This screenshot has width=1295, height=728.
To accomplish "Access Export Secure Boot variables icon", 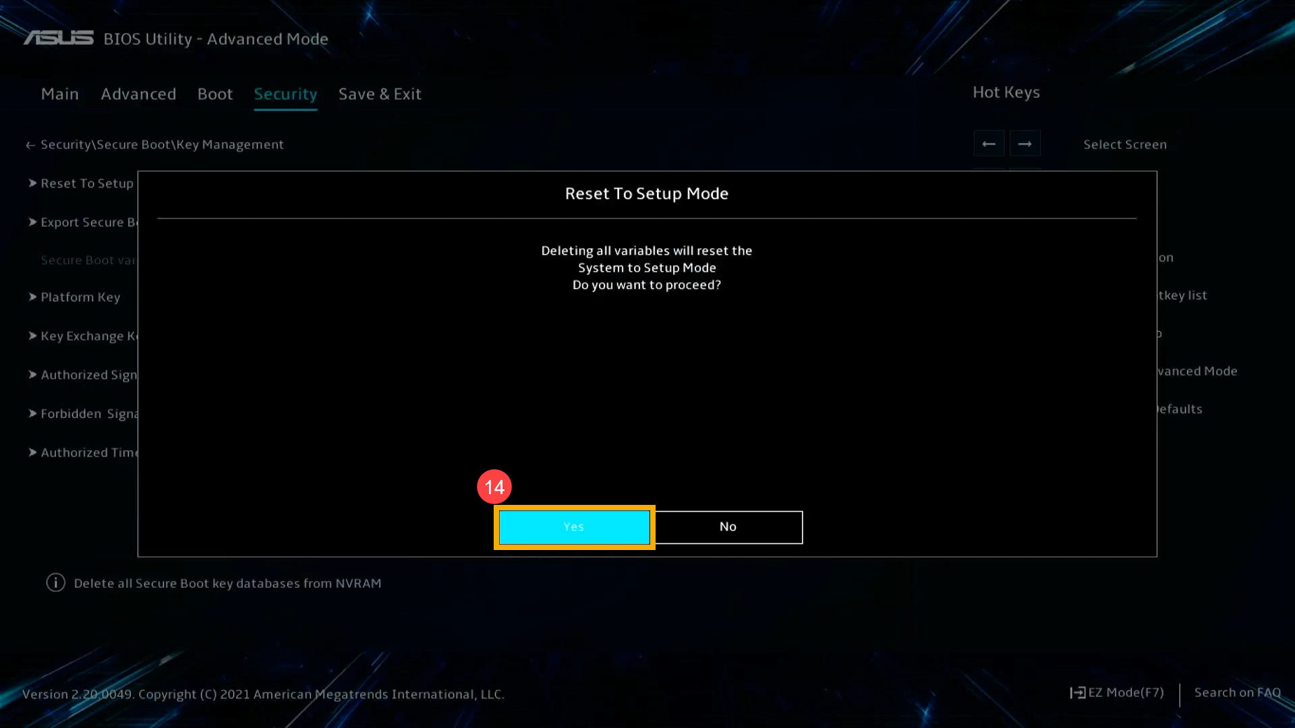I will tap(32, 221).
